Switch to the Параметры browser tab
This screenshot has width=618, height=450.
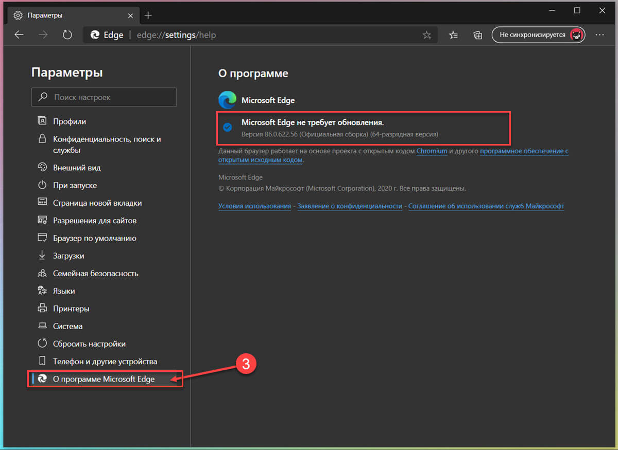(x=72, y=15)
